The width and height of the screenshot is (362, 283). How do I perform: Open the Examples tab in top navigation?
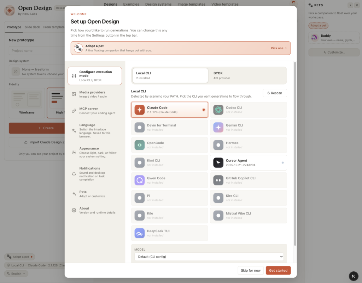(131, 4)
